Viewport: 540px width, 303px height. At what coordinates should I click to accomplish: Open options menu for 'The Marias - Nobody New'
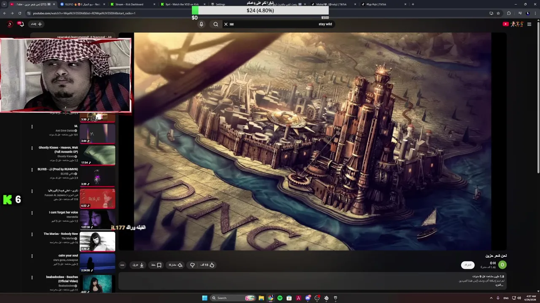click(32, 234)
